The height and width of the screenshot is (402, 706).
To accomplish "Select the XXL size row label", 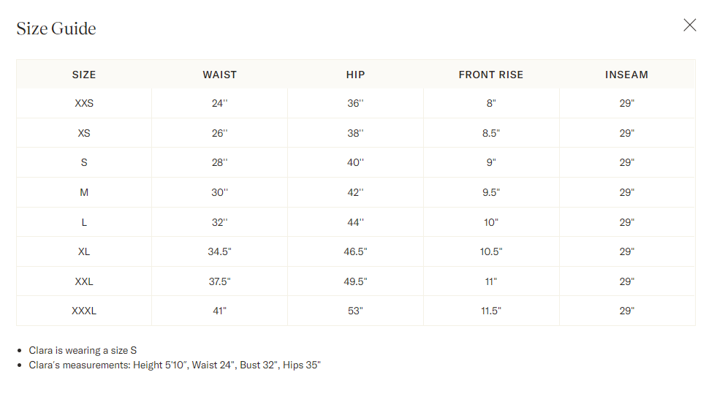I will pos(84,281).
